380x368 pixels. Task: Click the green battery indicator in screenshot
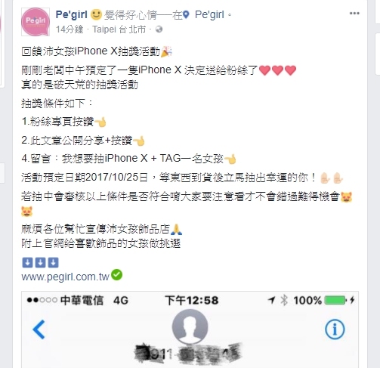pos(335,300)
